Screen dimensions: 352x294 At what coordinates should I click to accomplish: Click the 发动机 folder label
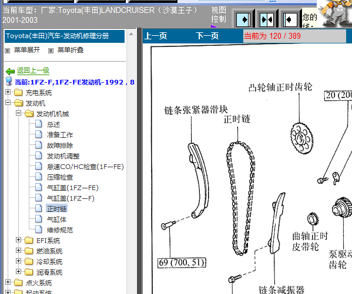pos(35,103)
